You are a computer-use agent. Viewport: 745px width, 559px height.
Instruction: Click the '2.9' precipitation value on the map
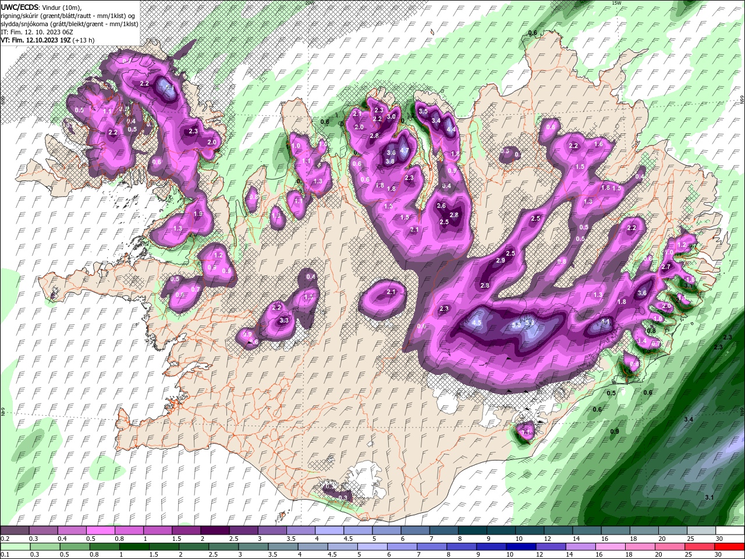pos(500,260)
